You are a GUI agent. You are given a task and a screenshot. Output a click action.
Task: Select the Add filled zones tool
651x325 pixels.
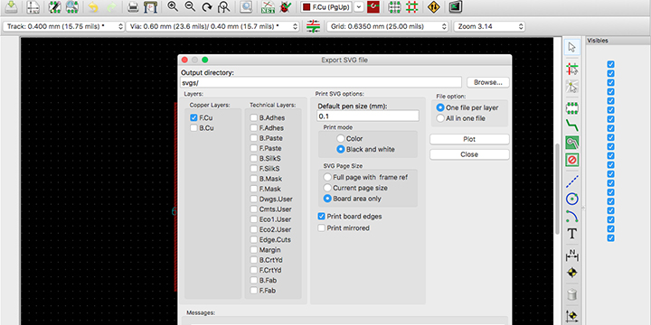pyautogui.click(x=572, y=143)
